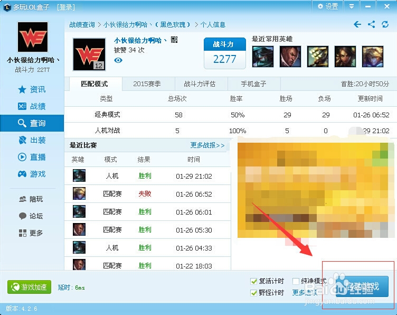This screenshot has width=397, height=315.
Task: Select fifth recent champion portrait
Action: pyautogui.click(x=373, y=57)
